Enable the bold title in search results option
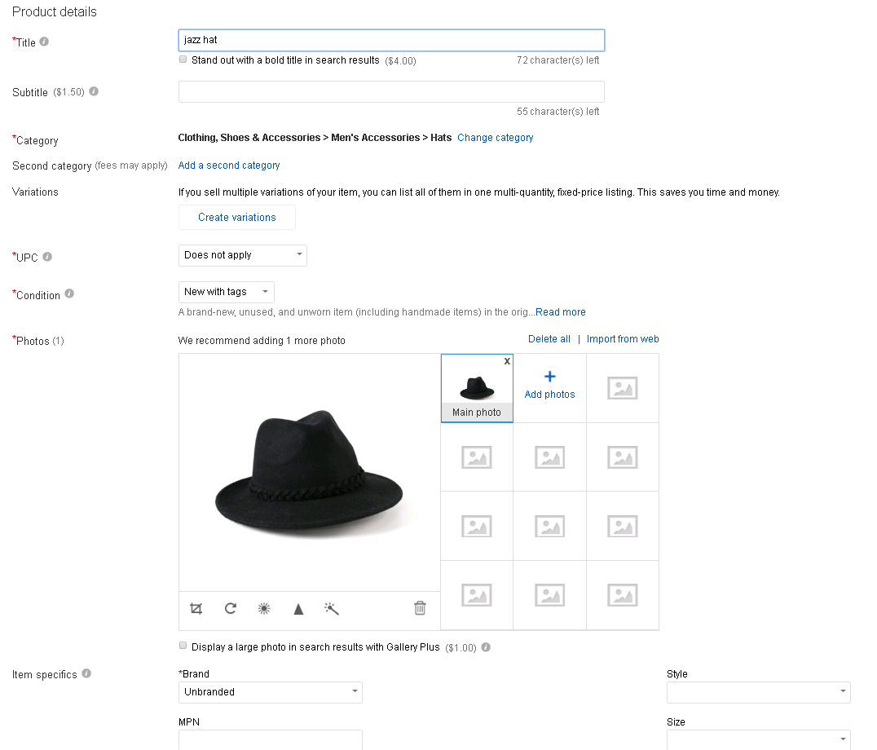 click(x=183, y=60)
